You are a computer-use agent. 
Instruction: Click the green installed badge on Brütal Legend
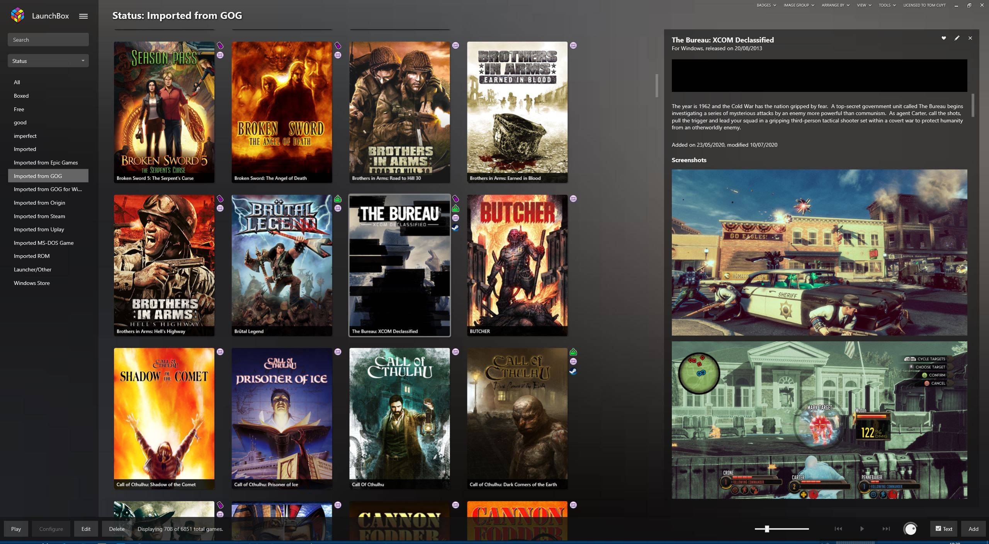[338, 199]
